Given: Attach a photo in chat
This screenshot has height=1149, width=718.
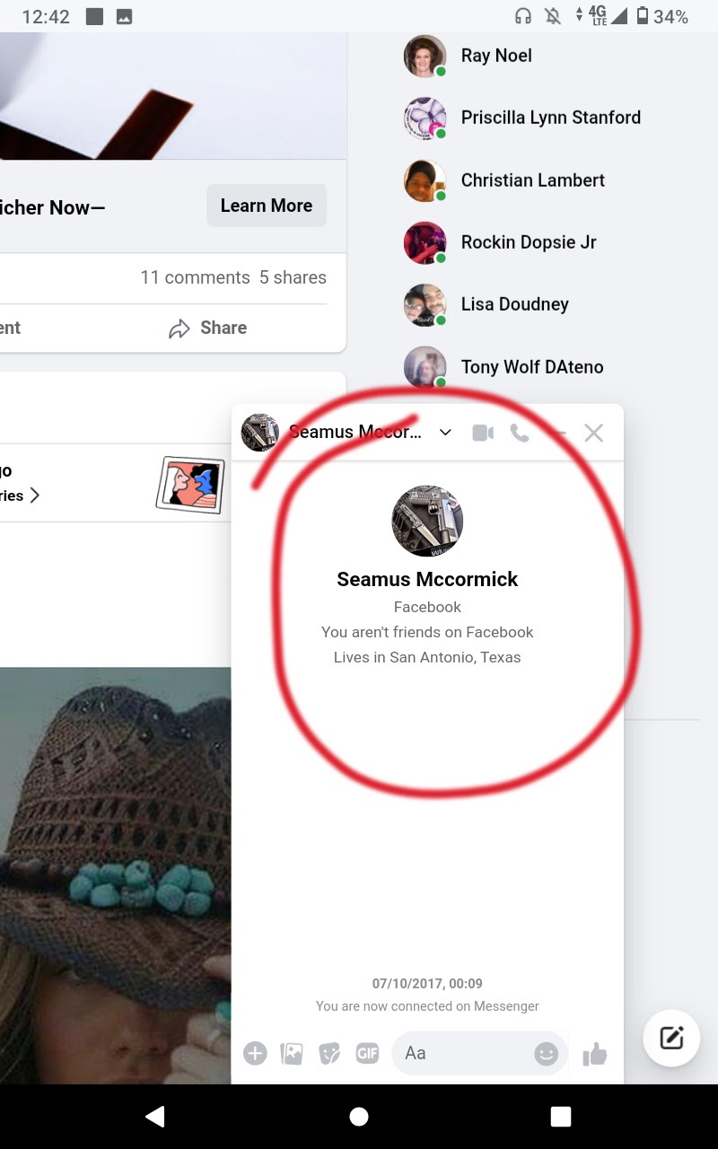Looking at the screenshot, I should click(292, 1053).
